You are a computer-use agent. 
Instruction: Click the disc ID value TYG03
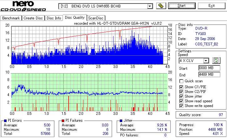(x=201, y=34)
